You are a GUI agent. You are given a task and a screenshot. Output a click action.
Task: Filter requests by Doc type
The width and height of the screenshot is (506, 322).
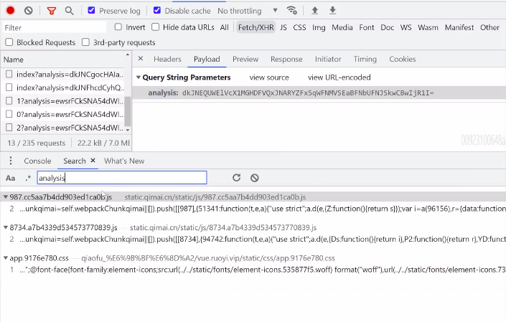[x=388, y=27]
